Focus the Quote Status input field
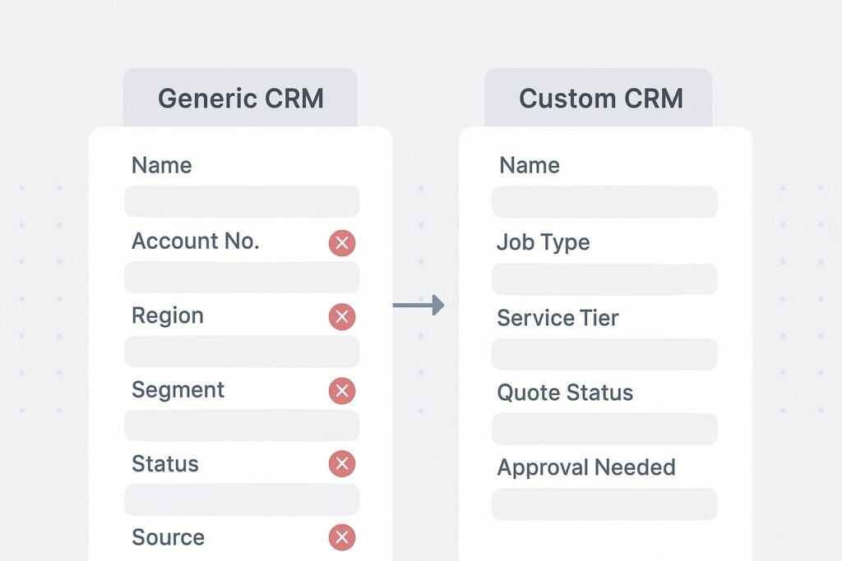Screen dimensions: 842x561 tap(604, 429)
